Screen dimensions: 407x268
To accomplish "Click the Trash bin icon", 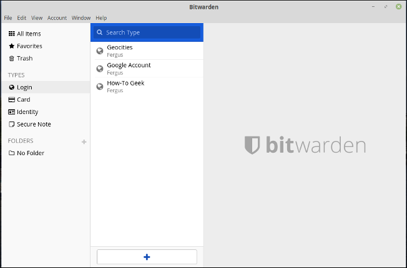I will click(11, 59).
